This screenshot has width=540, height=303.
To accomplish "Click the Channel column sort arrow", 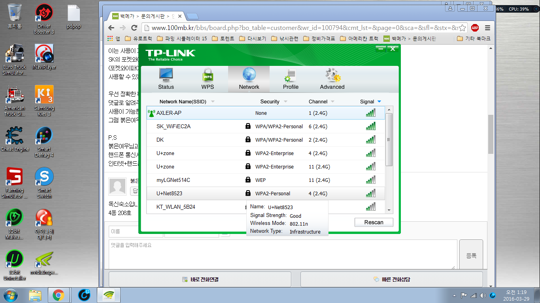I will click(333, 102).
